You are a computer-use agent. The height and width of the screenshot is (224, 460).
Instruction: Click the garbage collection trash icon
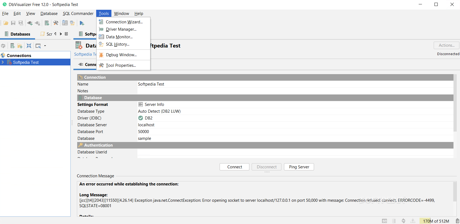click(x=457, y=221)
